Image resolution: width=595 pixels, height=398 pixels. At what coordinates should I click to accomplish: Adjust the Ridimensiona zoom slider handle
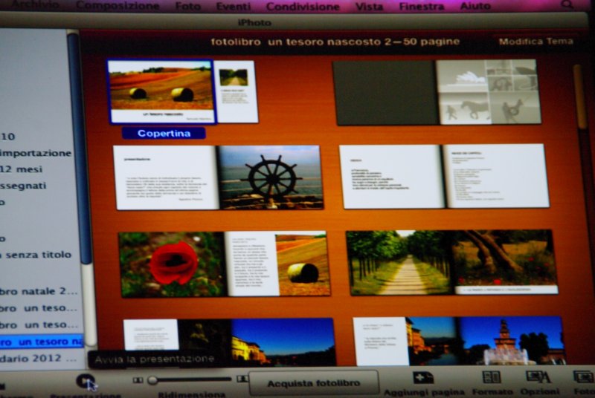152,380
